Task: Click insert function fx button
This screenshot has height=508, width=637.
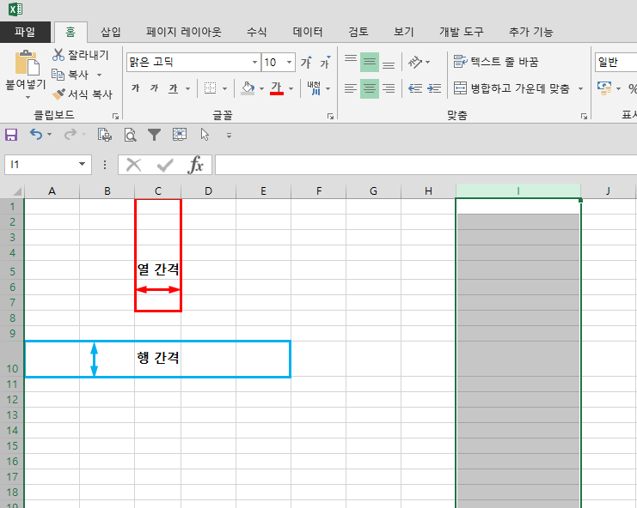Action: click(196, 165)
